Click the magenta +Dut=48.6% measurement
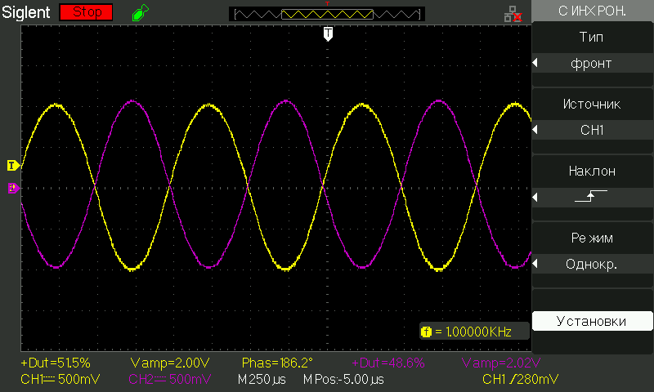 click(387, 363)
